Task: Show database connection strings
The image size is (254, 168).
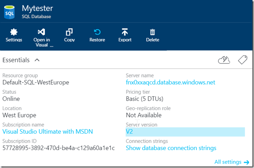Action: click(x=171, y=148)
